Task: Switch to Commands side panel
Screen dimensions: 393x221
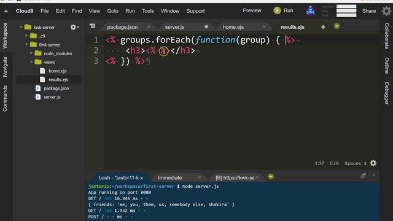Action: click(x=5, y=98)
